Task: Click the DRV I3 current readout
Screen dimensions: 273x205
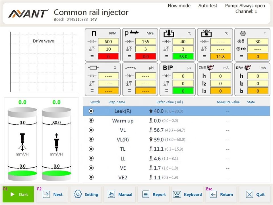Action: click(x=258, y=91)
